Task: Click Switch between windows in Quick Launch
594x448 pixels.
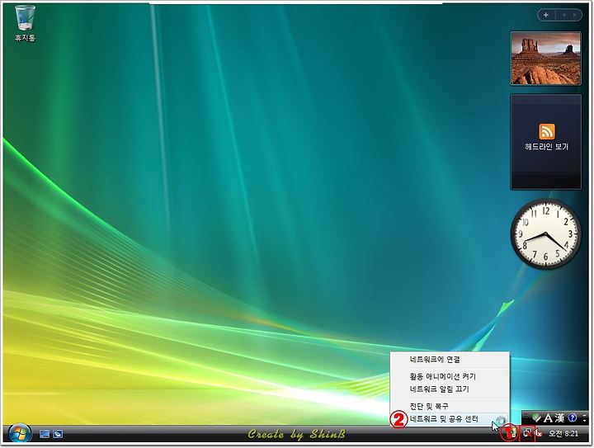Action: click(58, 434)
